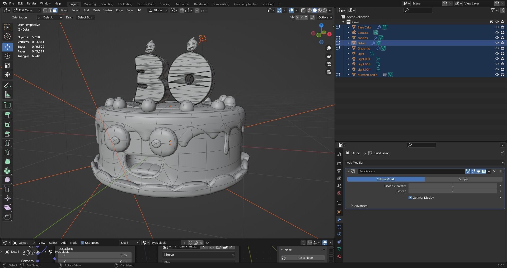Toggle visibility of Glaze hat

point(497,48)
